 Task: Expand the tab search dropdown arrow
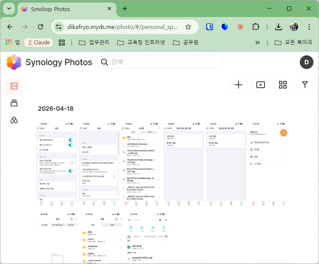[9, 9]
